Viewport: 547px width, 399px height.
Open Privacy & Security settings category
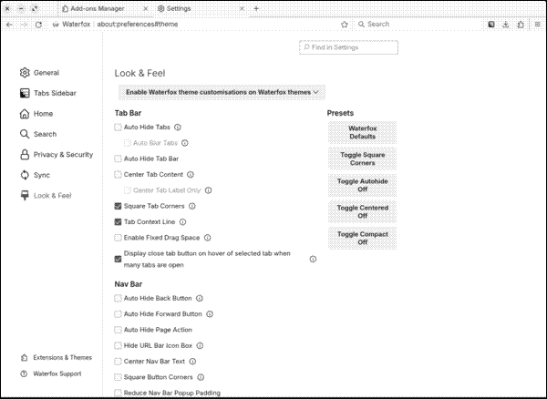(x=57, y=155)
